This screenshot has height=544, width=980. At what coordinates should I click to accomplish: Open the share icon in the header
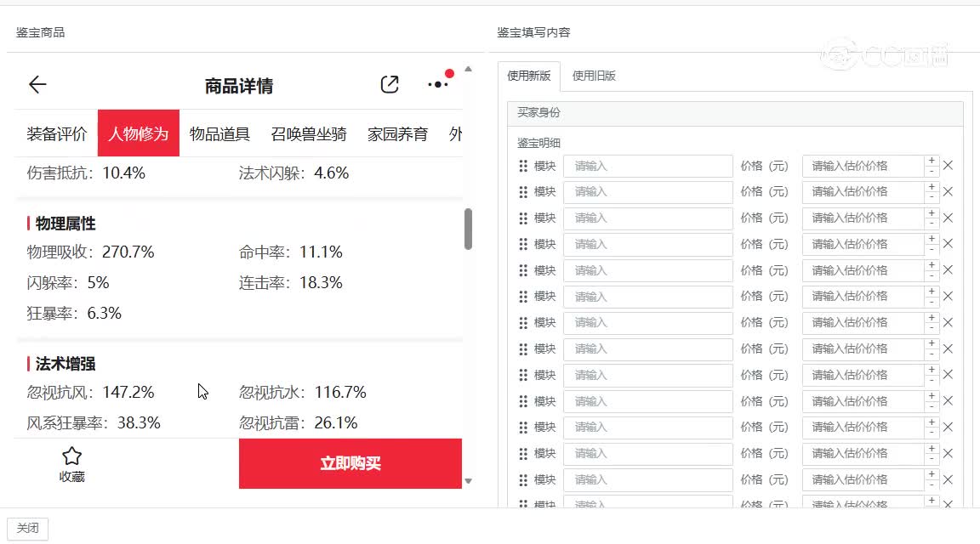coord(390,84)
